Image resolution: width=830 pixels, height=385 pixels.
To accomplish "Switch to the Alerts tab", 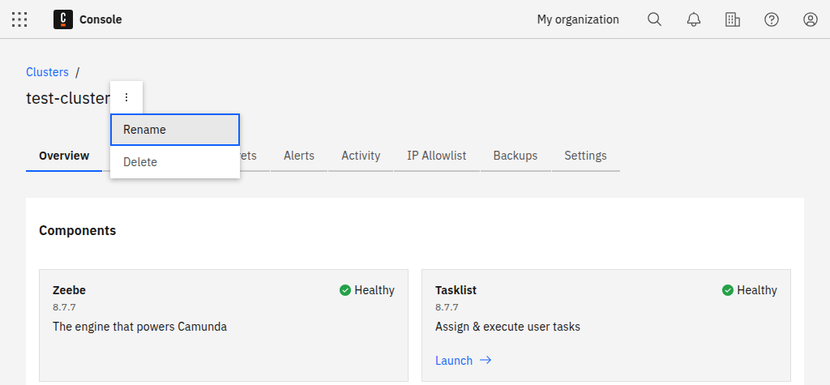I will [298, 156].
